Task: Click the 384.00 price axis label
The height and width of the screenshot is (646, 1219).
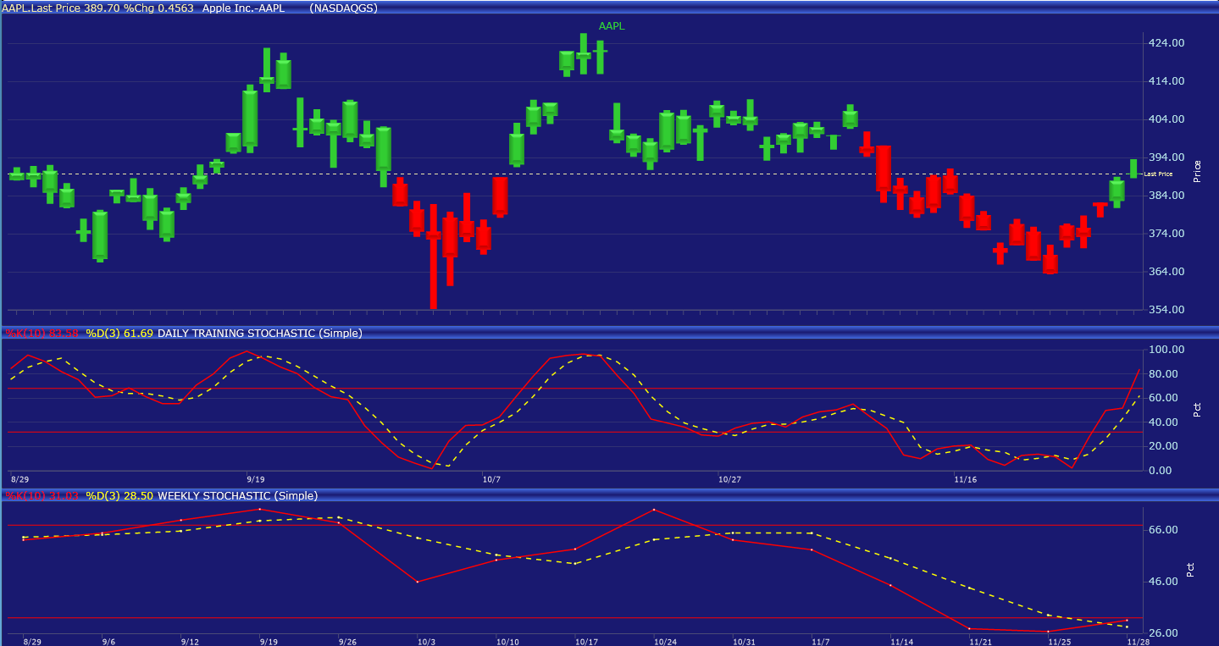Action: (x=1168, y=196)
